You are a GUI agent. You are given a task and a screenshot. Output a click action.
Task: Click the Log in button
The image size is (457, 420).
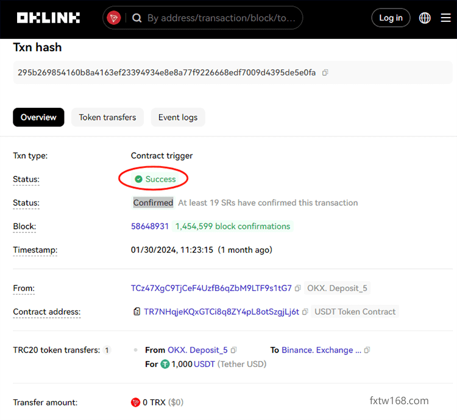[x=391, y=18]
